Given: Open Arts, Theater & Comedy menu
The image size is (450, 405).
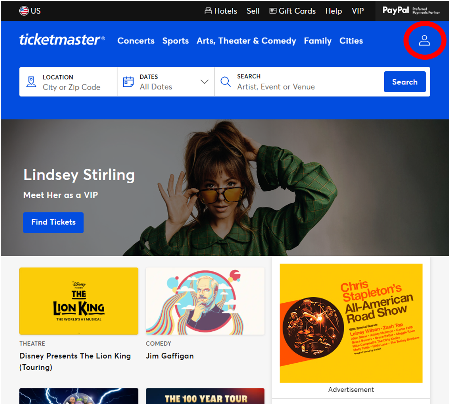Looking at the screenshot, I should pos(246,41).
